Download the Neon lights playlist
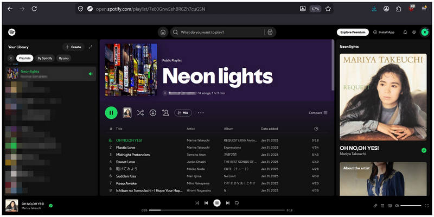434x217 pixels. coord(153,113)
